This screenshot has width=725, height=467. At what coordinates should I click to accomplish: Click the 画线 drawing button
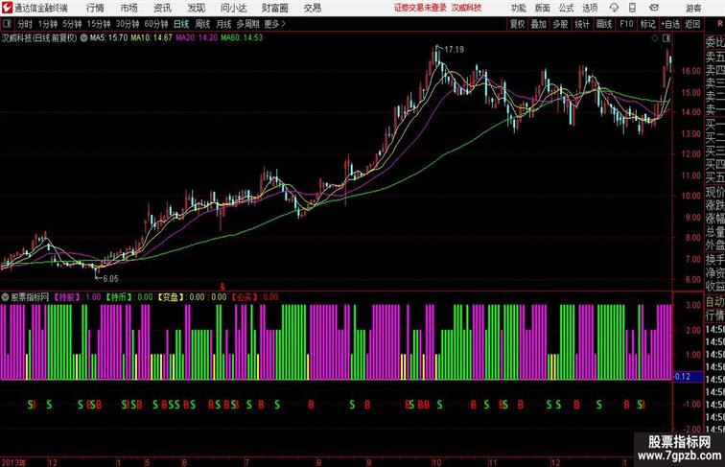click(x=604, y=24)
